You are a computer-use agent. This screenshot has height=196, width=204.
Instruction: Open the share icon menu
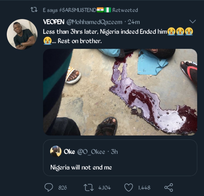pos(169,187)
